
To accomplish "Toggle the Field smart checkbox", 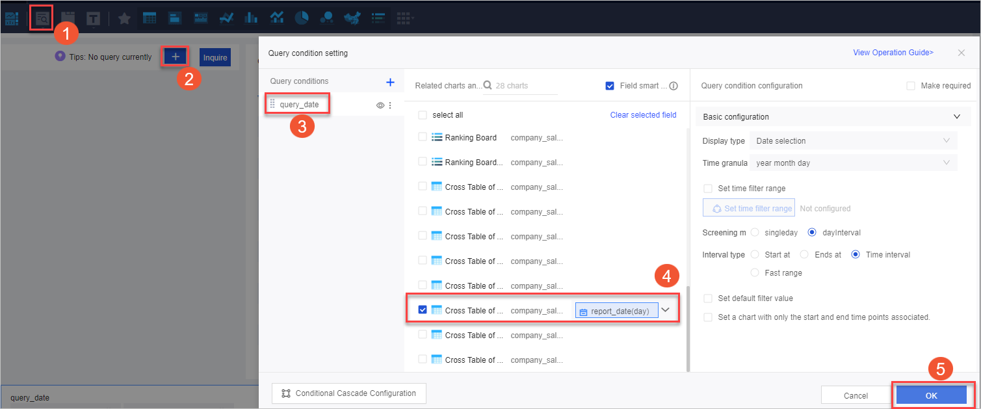I will 610,85.
